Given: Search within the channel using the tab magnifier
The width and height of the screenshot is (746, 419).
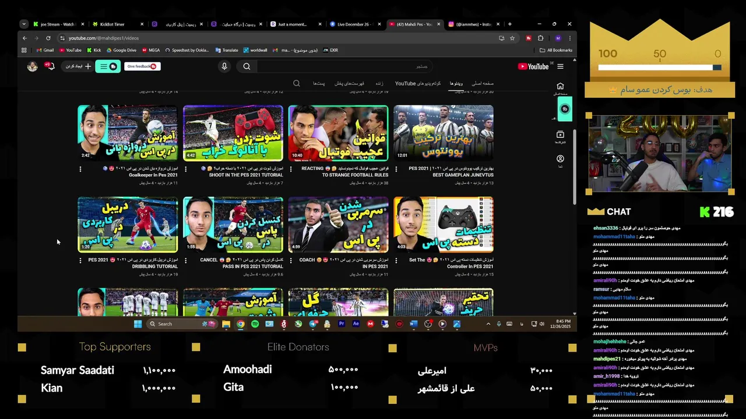Looking at the screenshot, I should [x=297, y=83].
